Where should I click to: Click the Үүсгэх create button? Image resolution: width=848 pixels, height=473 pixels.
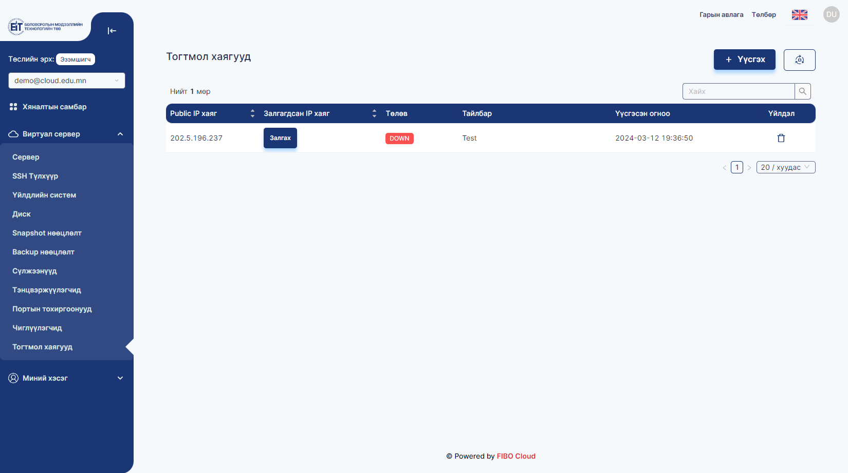pyautogui.click(x=744, y=60)
